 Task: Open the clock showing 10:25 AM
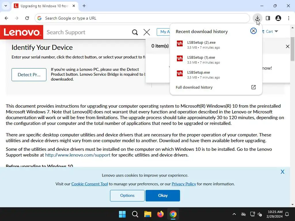click(275, 214)
